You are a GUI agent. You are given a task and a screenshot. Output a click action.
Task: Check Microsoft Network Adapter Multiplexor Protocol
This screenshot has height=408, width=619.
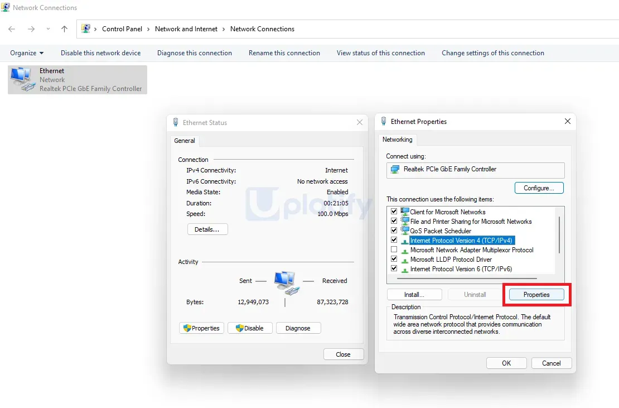tap(394, 249)
